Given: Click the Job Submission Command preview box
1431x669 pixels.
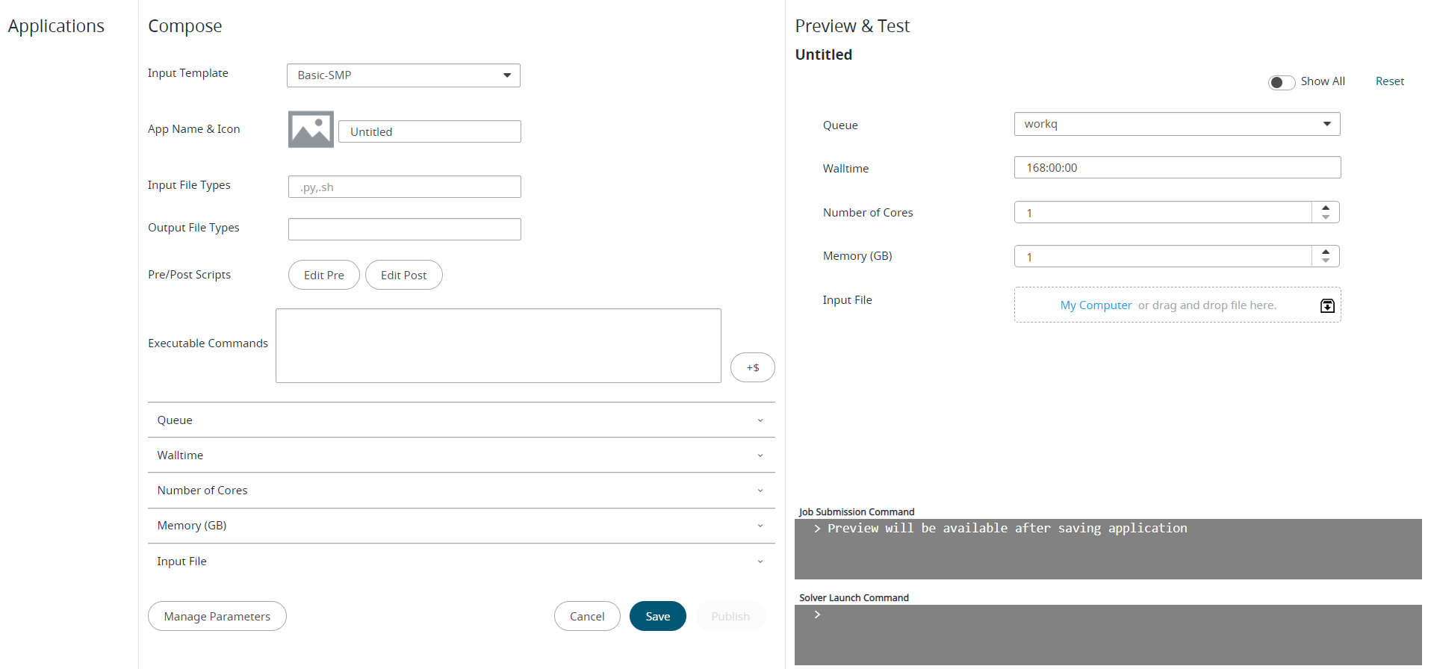Looking at the screenshot, I should pos(1108,549).
